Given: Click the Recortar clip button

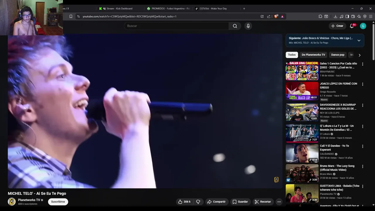Looking at the screenshot, I should pos(263,202).
